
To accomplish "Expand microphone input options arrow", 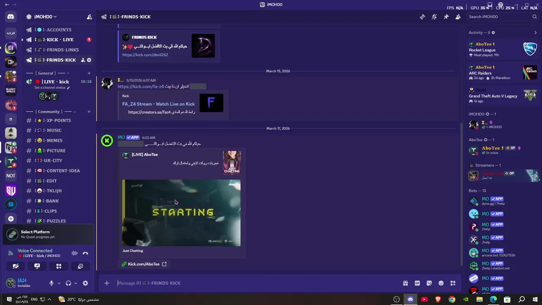I will pyautogui.click(x=59, y=283).
